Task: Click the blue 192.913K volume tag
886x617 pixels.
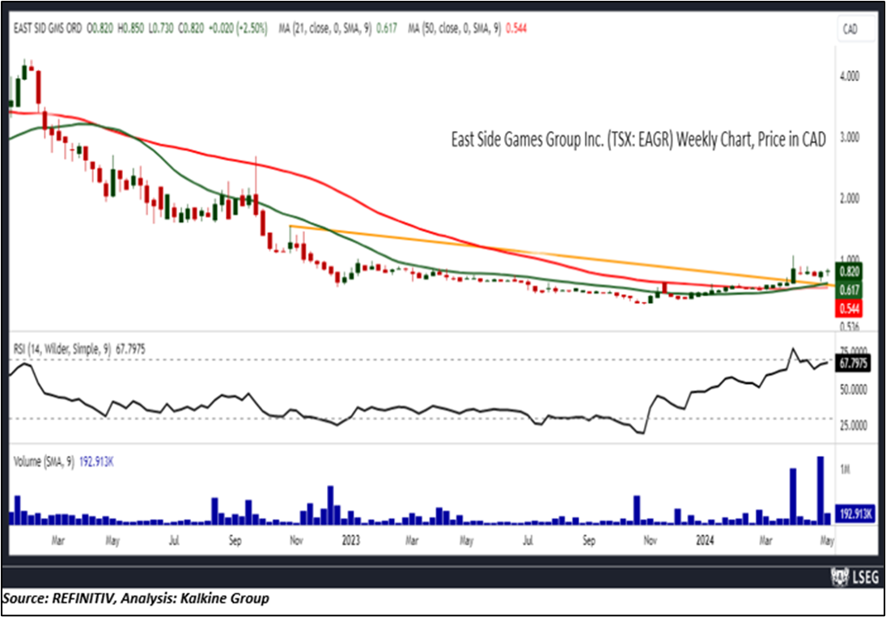Action: click(854, 516)
